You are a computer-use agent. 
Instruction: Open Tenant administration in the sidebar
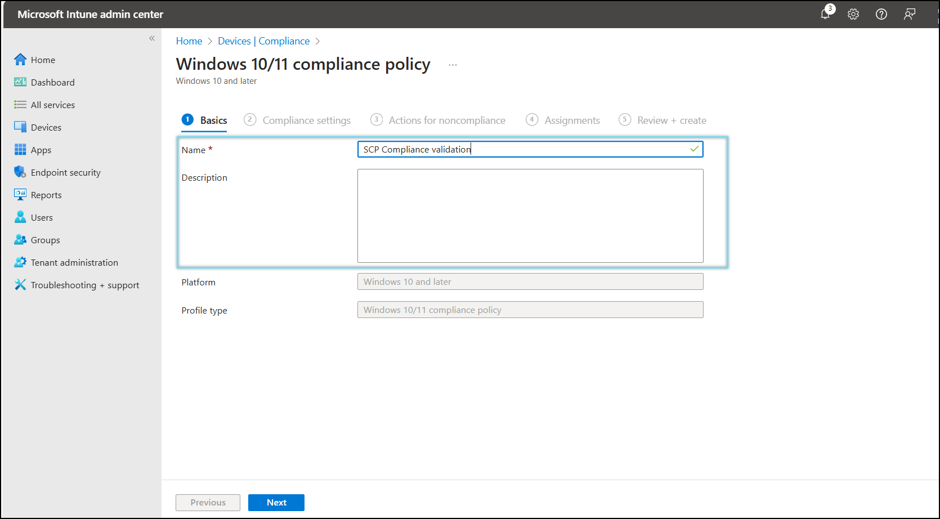pos(74,262)
